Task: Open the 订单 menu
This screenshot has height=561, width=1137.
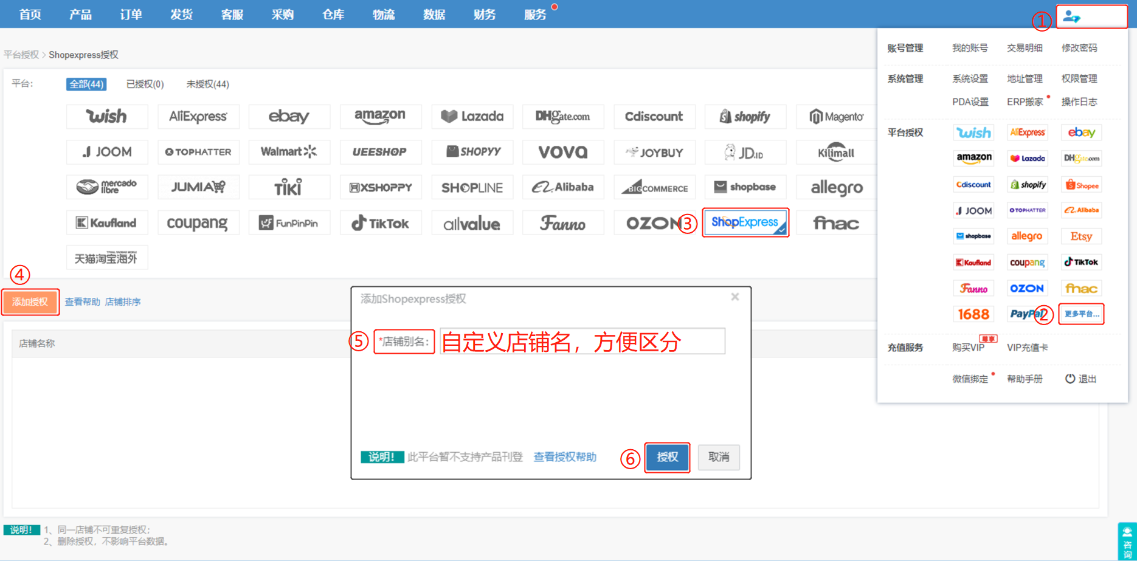Action: pos(131,14)
